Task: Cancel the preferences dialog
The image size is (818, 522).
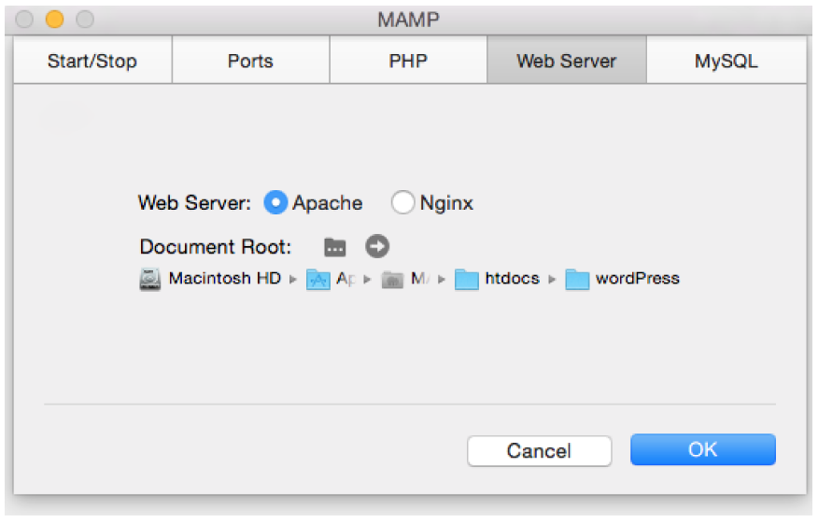Action: click(x=540, y=450)
